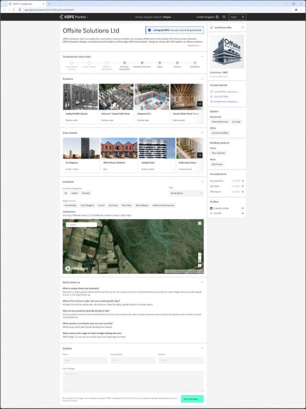This screenshot has width=306, height=409.
Task: Click the Offsite Solutions logo image
Action: (x=227, y=51)
